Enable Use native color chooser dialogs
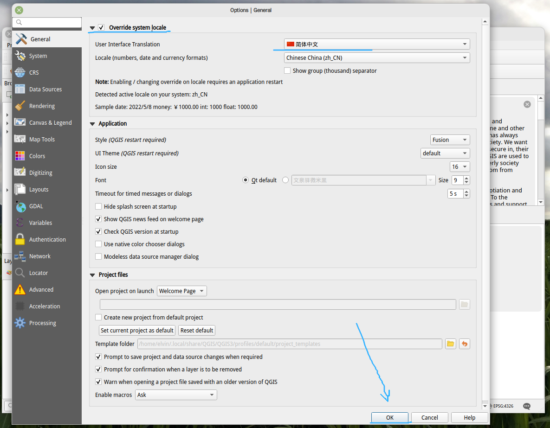The width and height of the screenshot is (550, 428). (x=98, y=244)
